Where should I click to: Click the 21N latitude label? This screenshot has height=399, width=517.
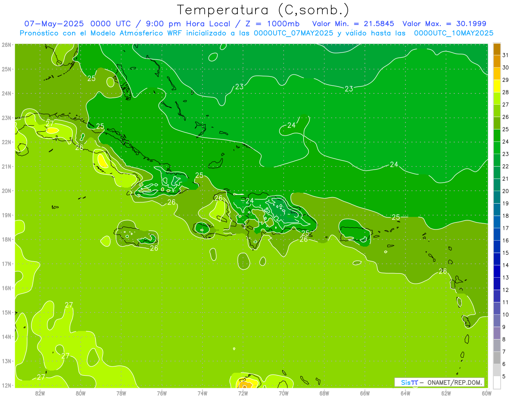tap(6, 166)
